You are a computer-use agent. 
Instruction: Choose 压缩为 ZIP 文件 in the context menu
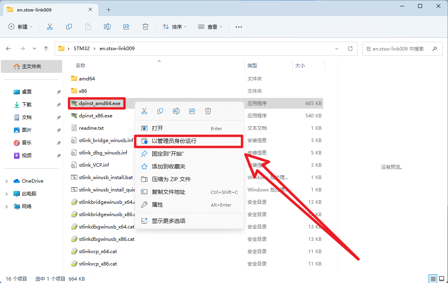point(189,179)
